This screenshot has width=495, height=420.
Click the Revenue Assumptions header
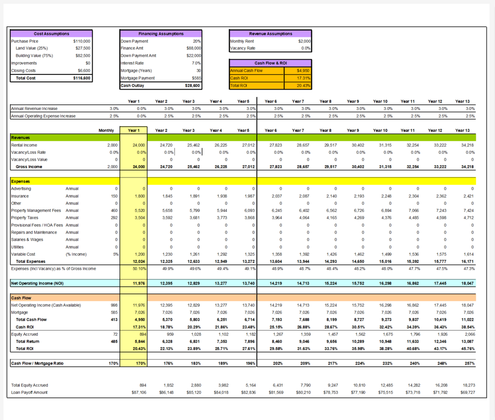point(270,34)
